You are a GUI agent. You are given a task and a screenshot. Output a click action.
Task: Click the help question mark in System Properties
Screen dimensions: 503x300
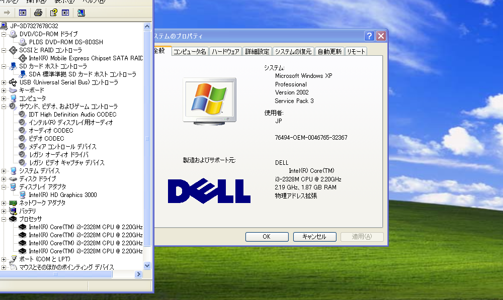click(x=369, y=36)
